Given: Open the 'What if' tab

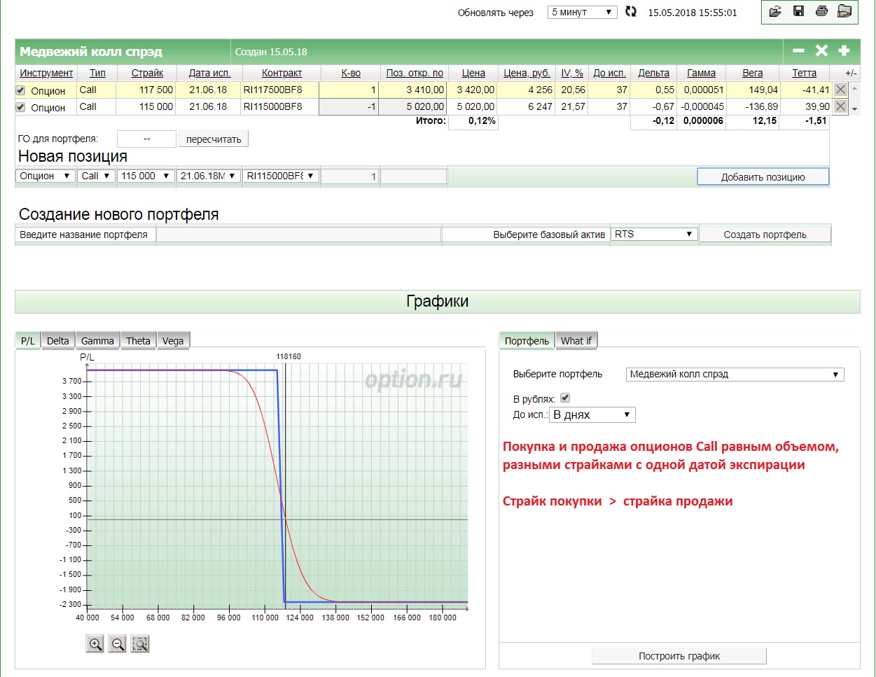Looking at the screenshot, I should pyautogui.click(x=576, y=341).
